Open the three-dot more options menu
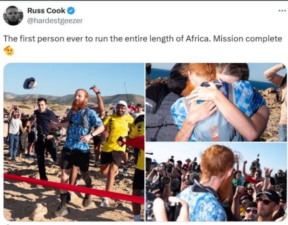This screenshot has height=225, width=288. pos(282,11)
